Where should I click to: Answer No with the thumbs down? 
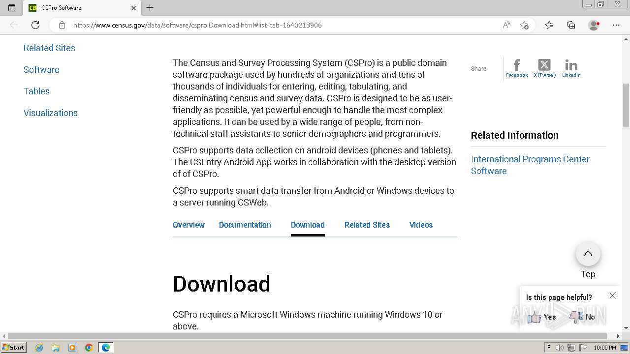coord(582,317)
